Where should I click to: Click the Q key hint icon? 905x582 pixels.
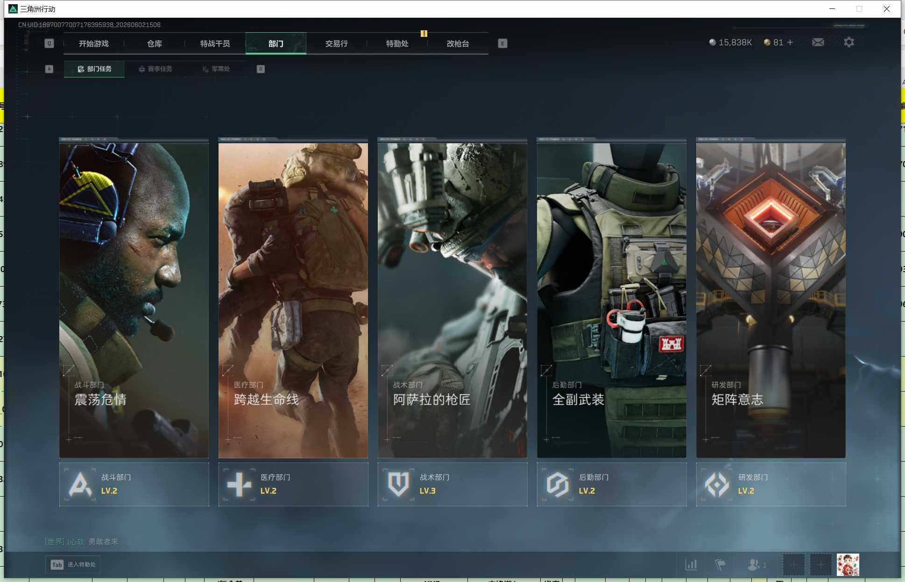(x=49, y=43)
